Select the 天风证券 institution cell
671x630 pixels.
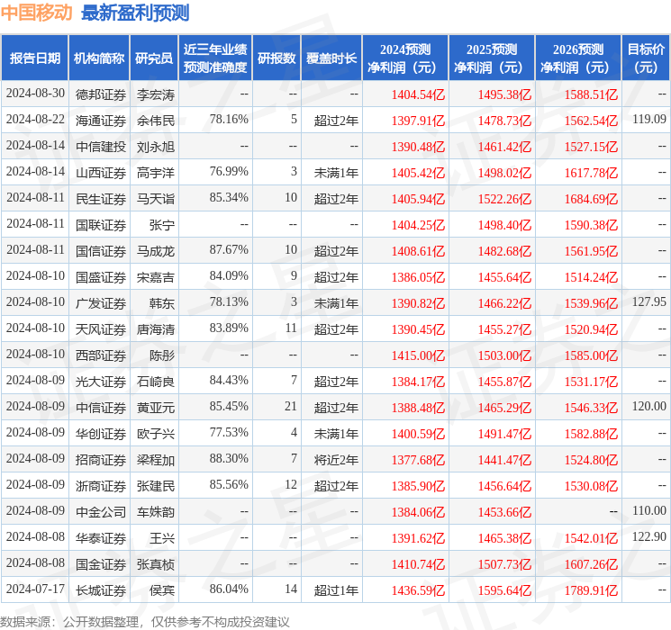tap(101, 329)
